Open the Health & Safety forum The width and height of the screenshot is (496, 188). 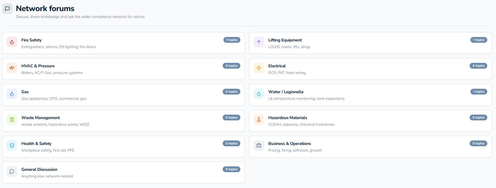[123, 147]
